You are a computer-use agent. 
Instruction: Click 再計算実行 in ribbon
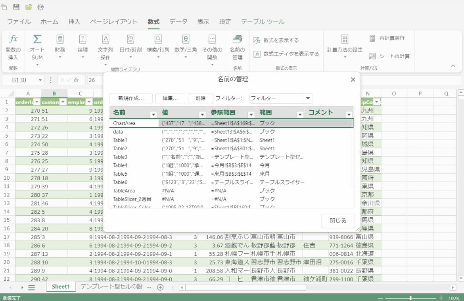pyautogui.click(x=387, y=38)
